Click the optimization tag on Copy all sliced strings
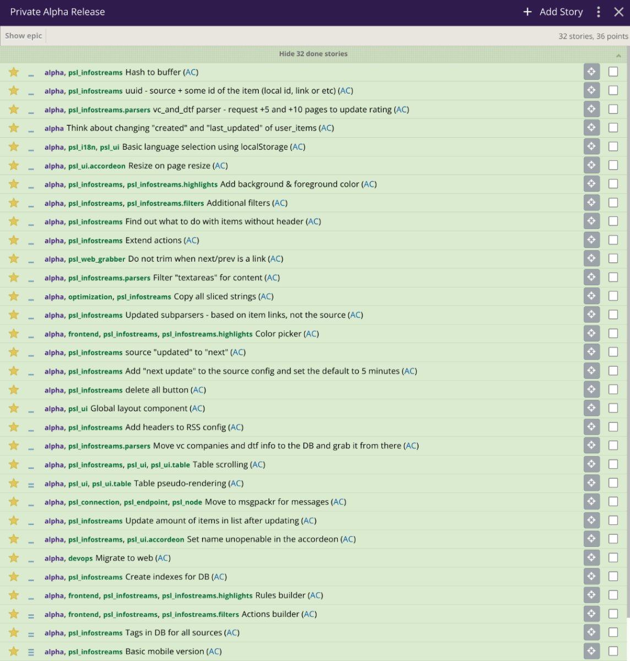This screenshot has height=661, width=630. (90, 297)
